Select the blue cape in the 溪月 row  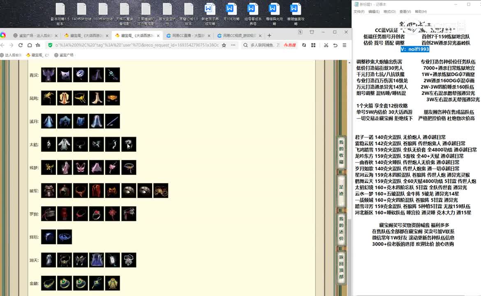[65, 121]
